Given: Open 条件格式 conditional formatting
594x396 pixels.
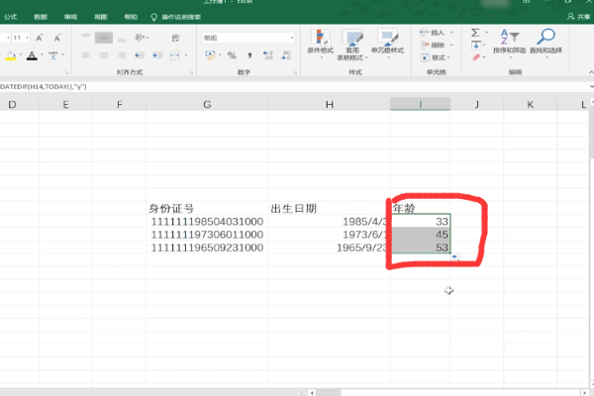Looking at the screenshot, I should 321,44.
